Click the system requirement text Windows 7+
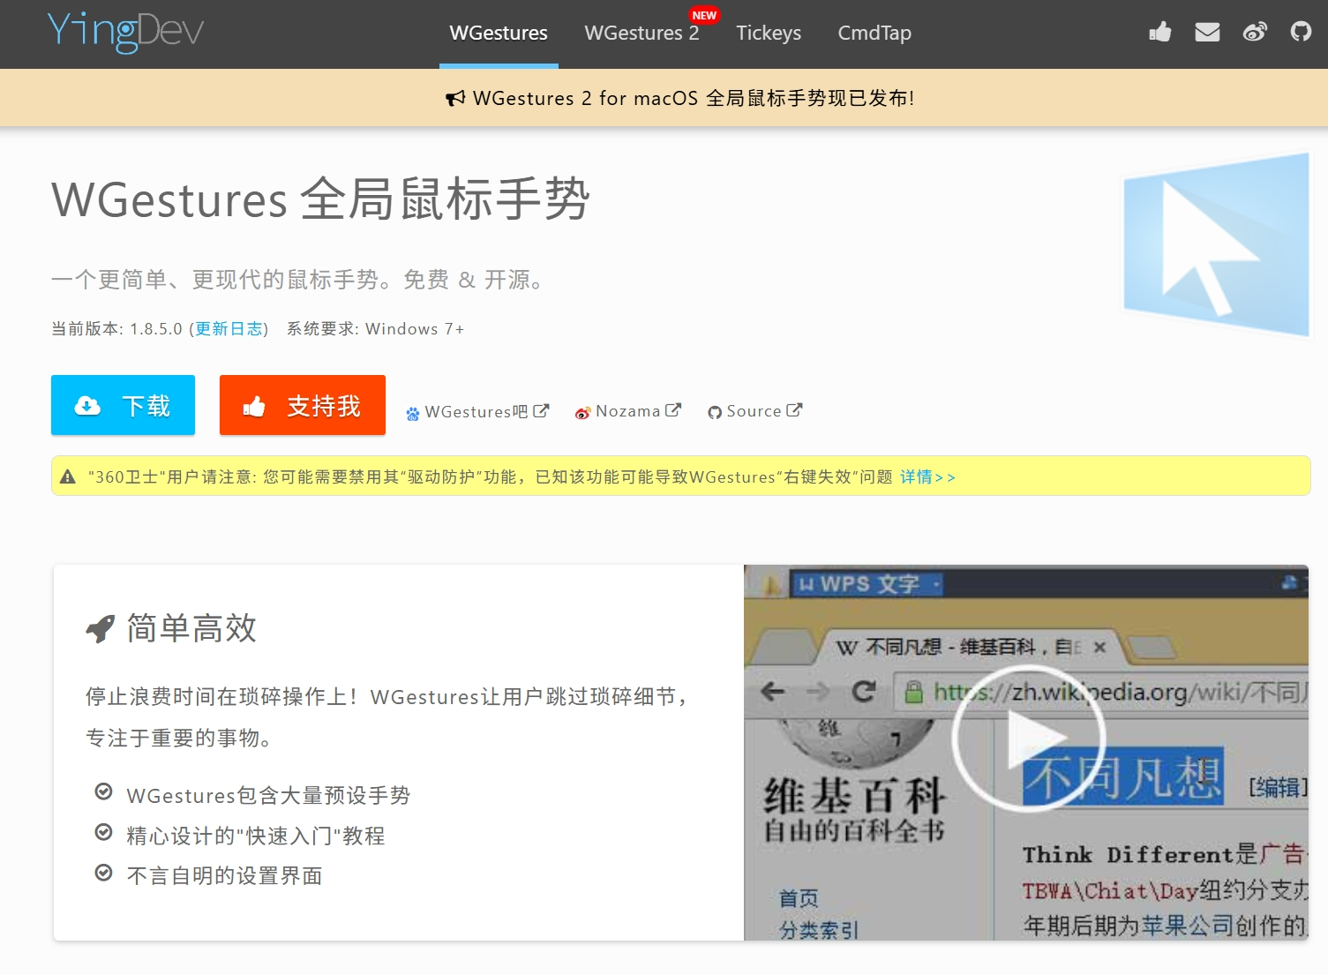Screen dimensions: 1328x975 415,329
